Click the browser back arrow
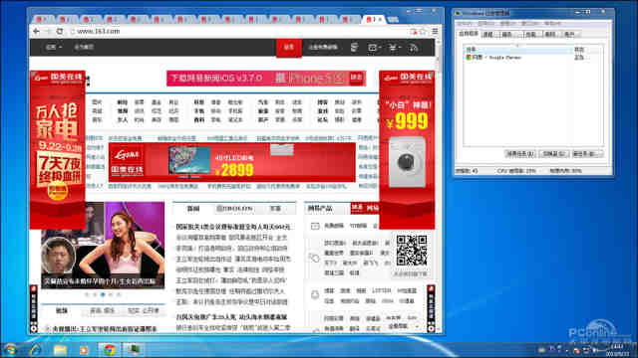 point(37,31)
